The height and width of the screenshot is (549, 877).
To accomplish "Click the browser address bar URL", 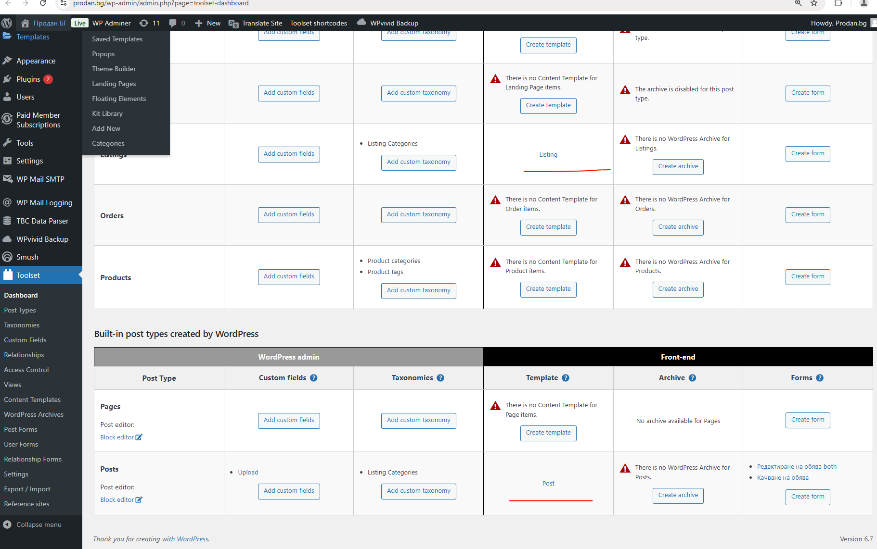I will (x=161, y=3).
